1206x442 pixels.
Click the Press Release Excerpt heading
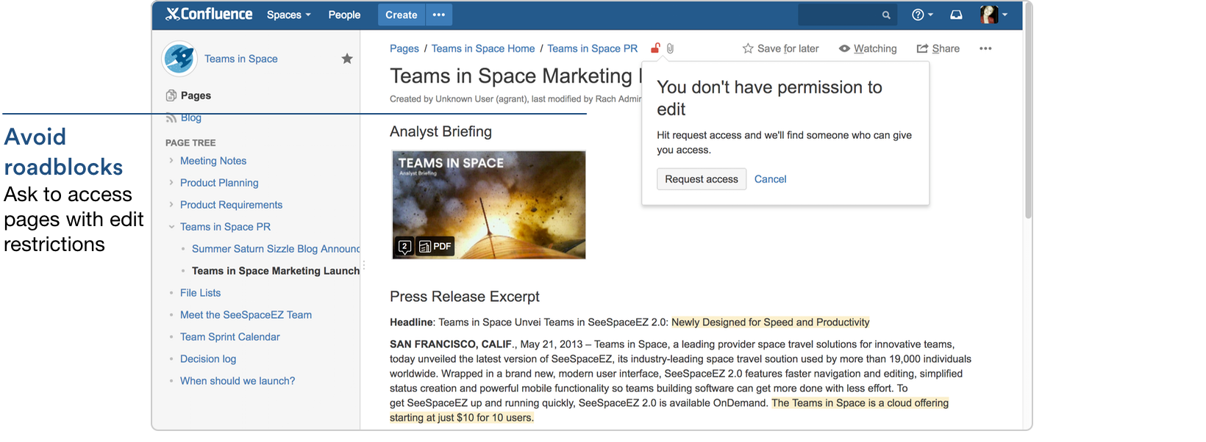465,297
